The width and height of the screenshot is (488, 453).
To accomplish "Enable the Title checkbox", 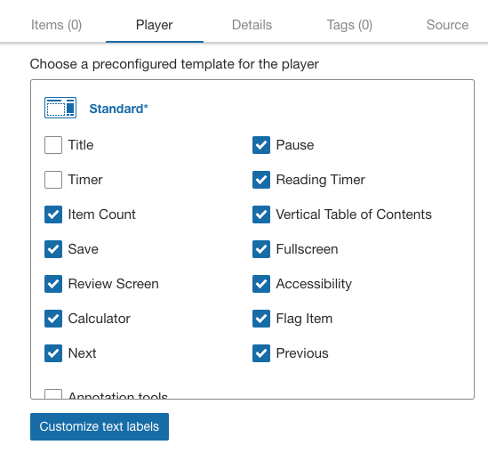I will (x=53, y=145).
